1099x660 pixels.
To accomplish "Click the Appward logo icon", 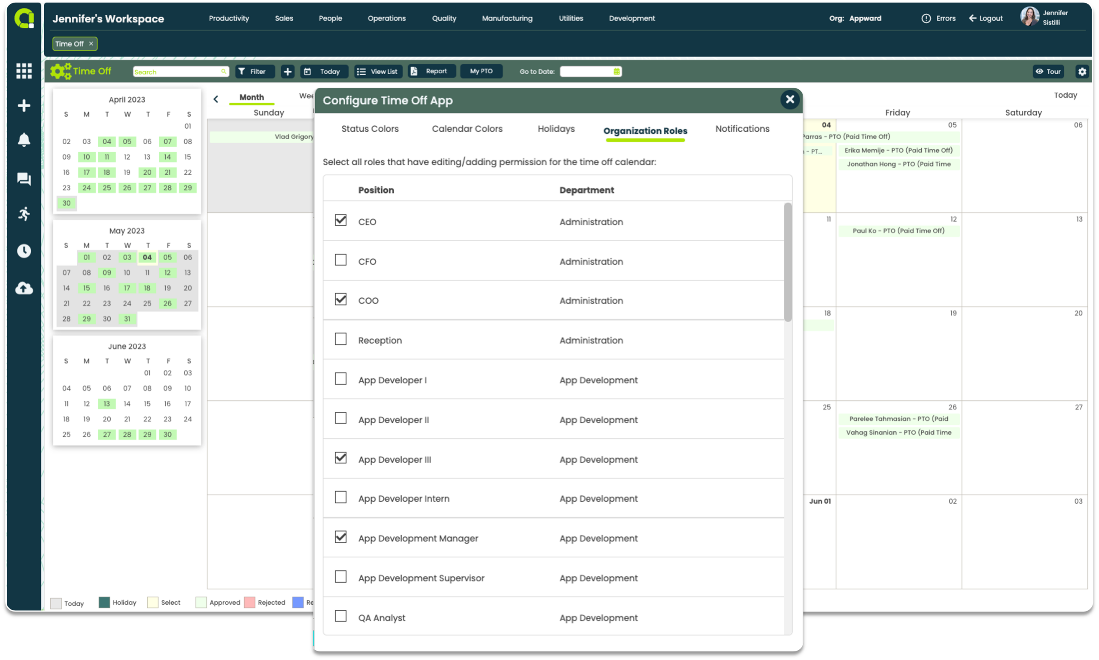I will click(24, 19).
